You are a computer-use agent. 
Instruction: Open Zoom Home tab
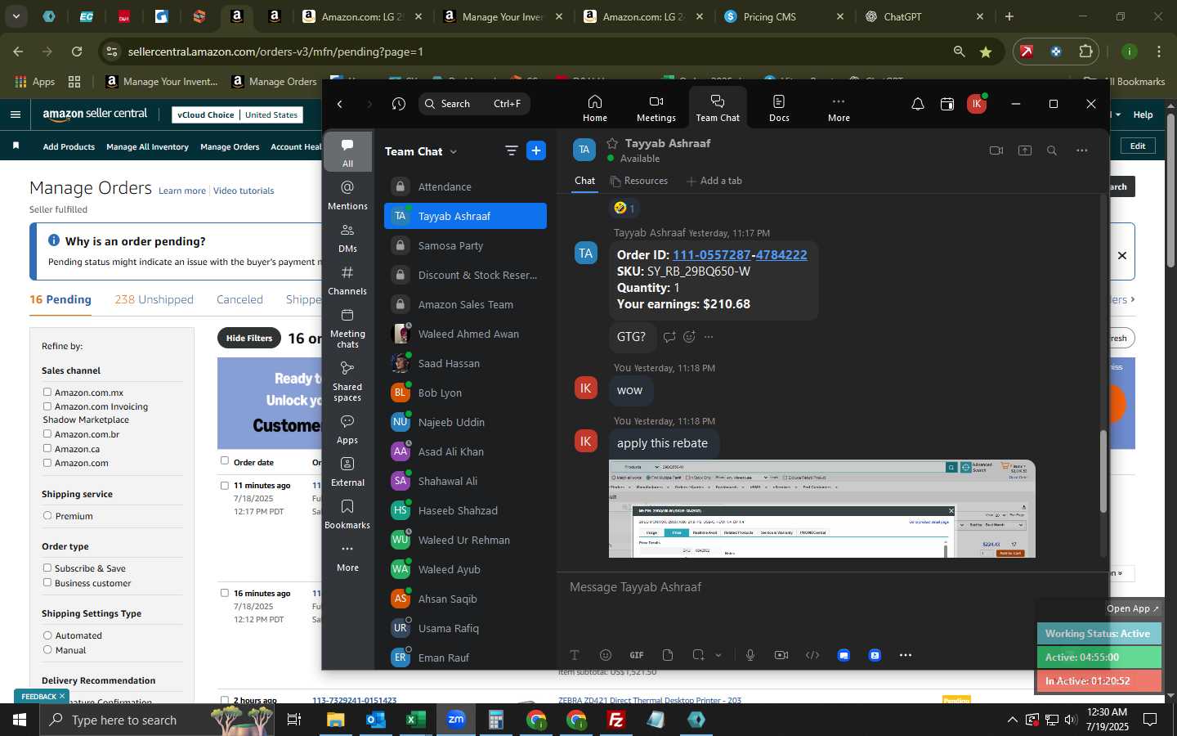click(594, 108)
